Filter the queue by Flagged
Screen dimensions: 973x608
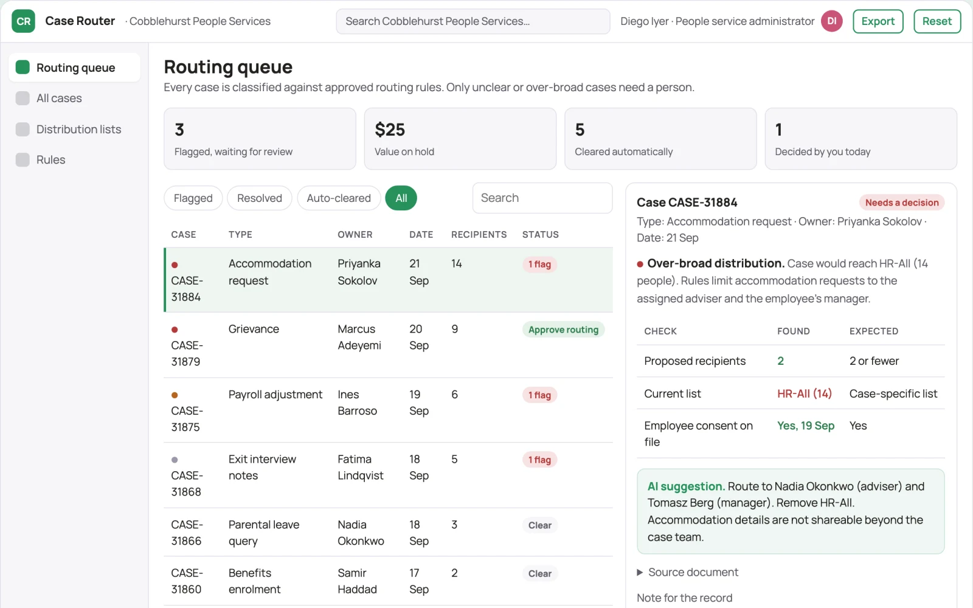(x=193, y=198)
